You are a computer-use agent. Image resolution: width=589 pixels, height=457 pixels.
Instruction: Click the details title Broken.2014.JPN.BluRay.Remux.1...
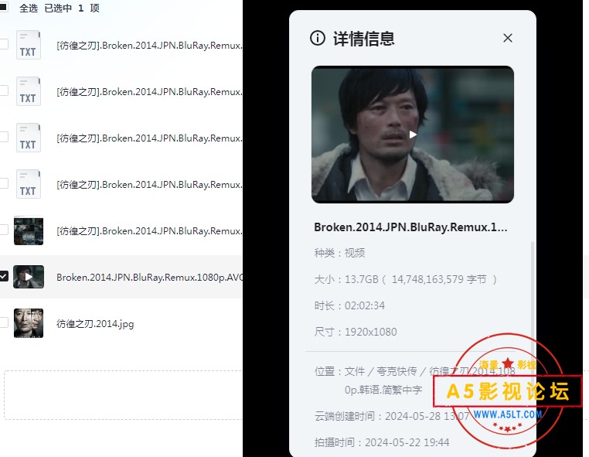tap(410, 227)
